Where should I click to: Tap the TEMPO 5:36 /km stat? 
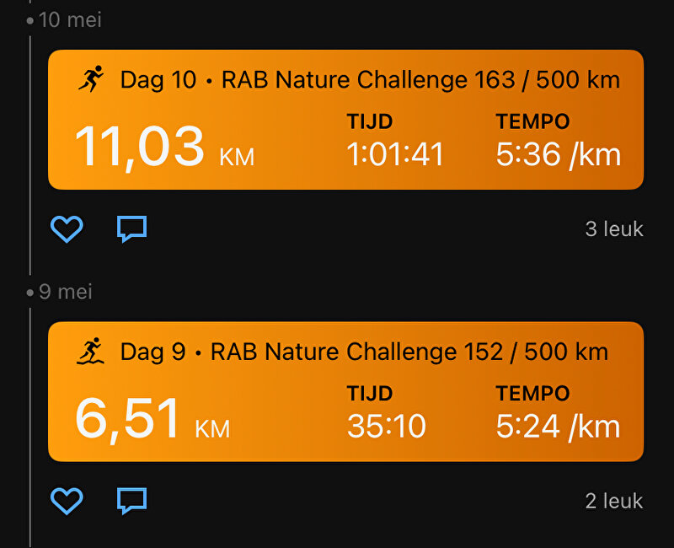(x=559, y=140)
